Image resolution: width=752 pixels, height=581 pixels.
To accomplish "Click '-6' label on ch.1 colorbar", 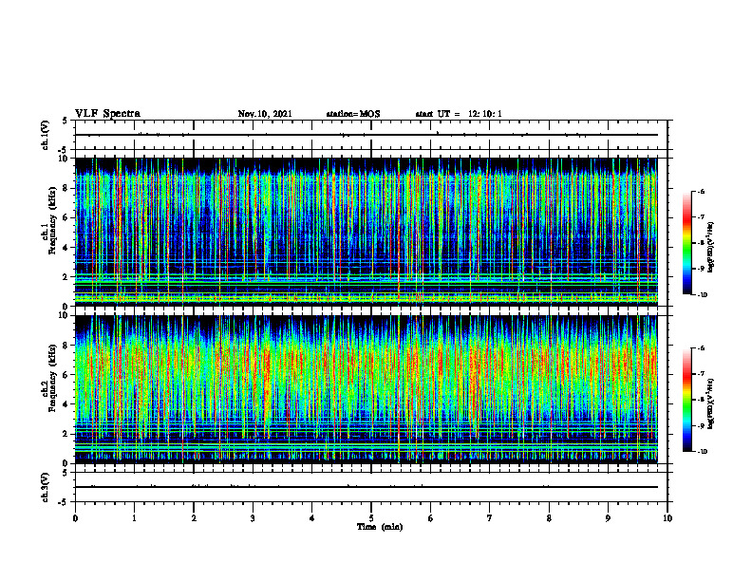I will click(701, 192).
